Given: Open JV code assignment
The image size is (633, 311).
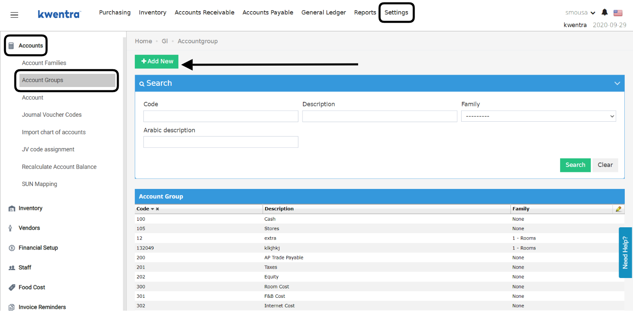Looking at the screenshot, I should 48,150.
